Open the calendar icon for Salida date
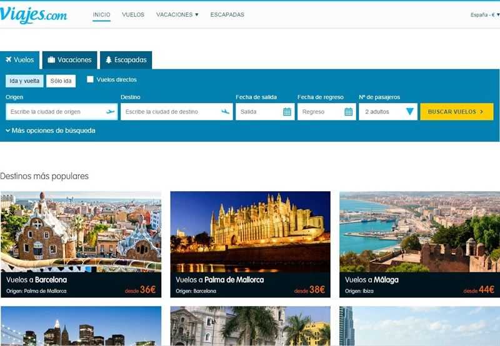Viewport: 500px width, 346px height. point(287,112)
